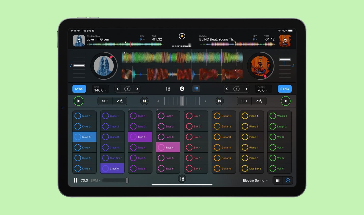Open the sampler grid icon

click(x=196, y=89)
